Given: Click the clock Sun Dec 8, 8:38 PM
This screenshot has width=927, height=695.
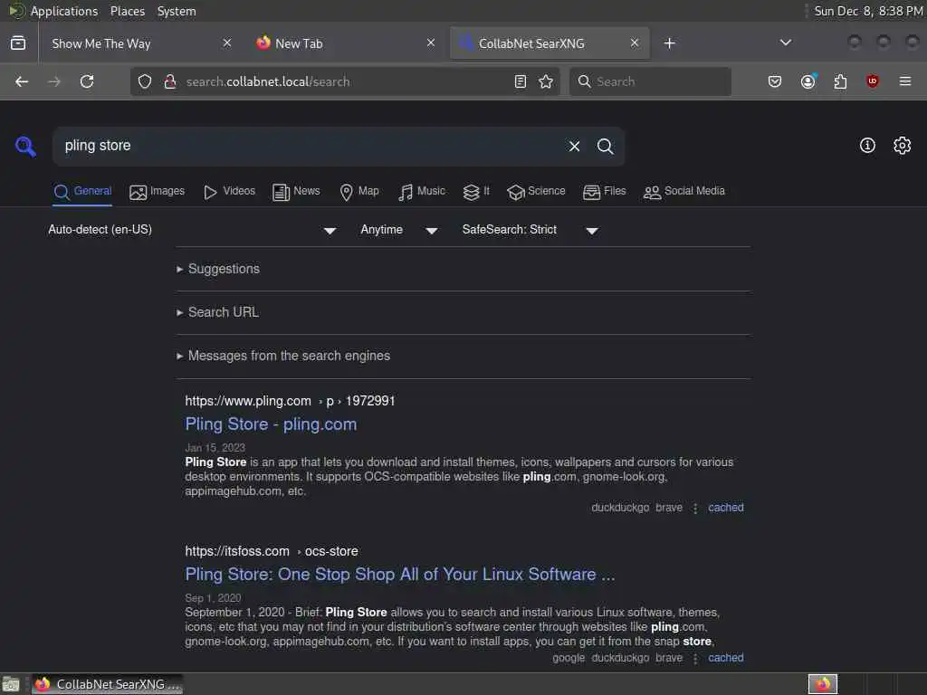Looking at the screenshot, I should pos(868,11).
